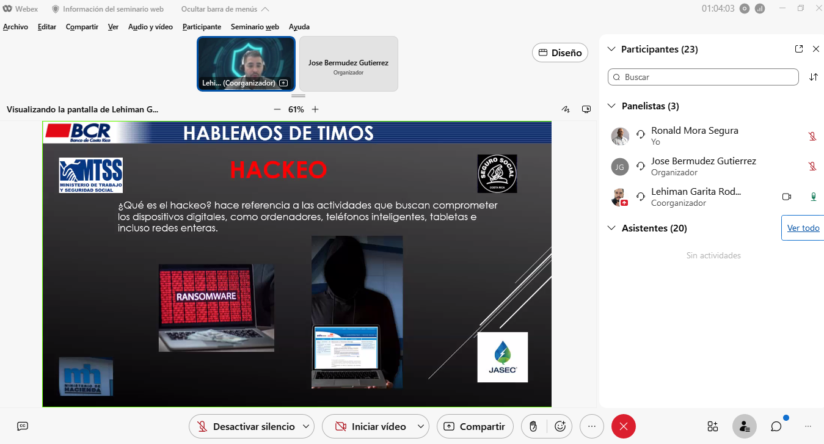Select Lehiman Garita in the panelist list
The image size is (824, 444).
click(x=712, y=197)
